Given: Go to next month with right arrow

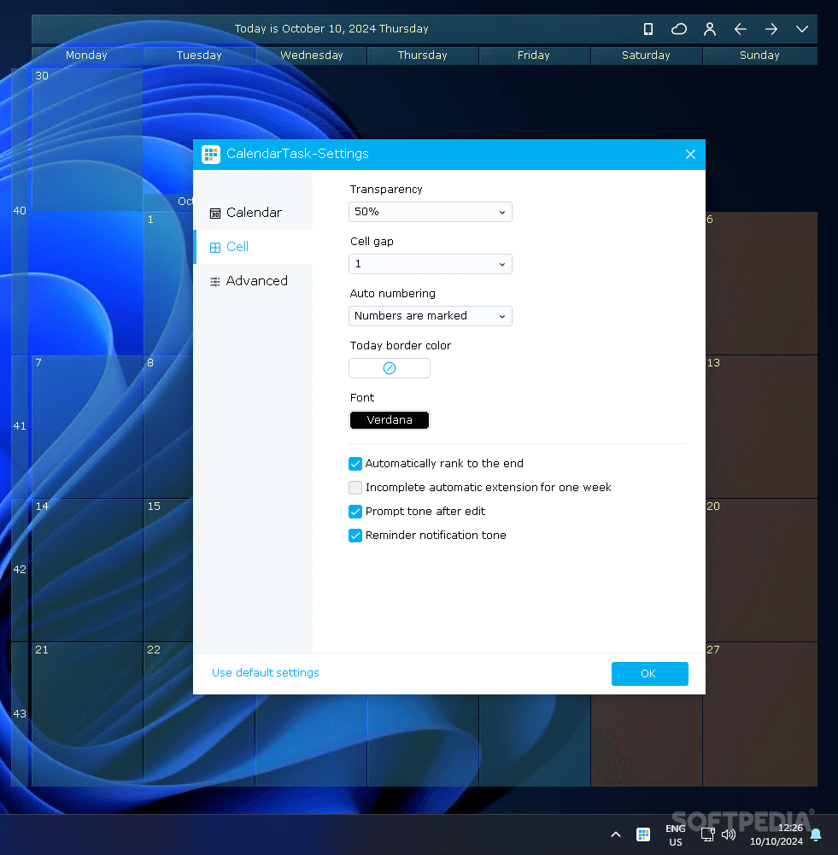Looking at the screenshot, I should coord(771,28).
